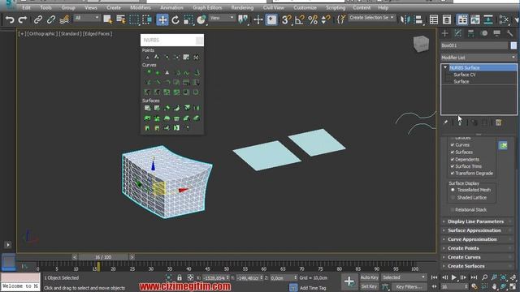This screenshot has height=292, width=520.
Task: Toggle the Curves display checkbox
Action: 453,144
